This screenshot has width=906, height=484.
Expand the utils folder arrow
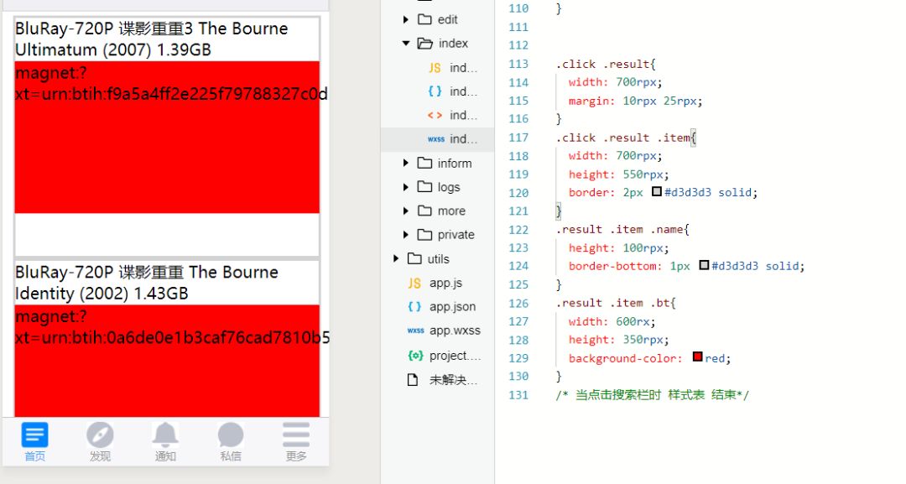coord(396,258)
